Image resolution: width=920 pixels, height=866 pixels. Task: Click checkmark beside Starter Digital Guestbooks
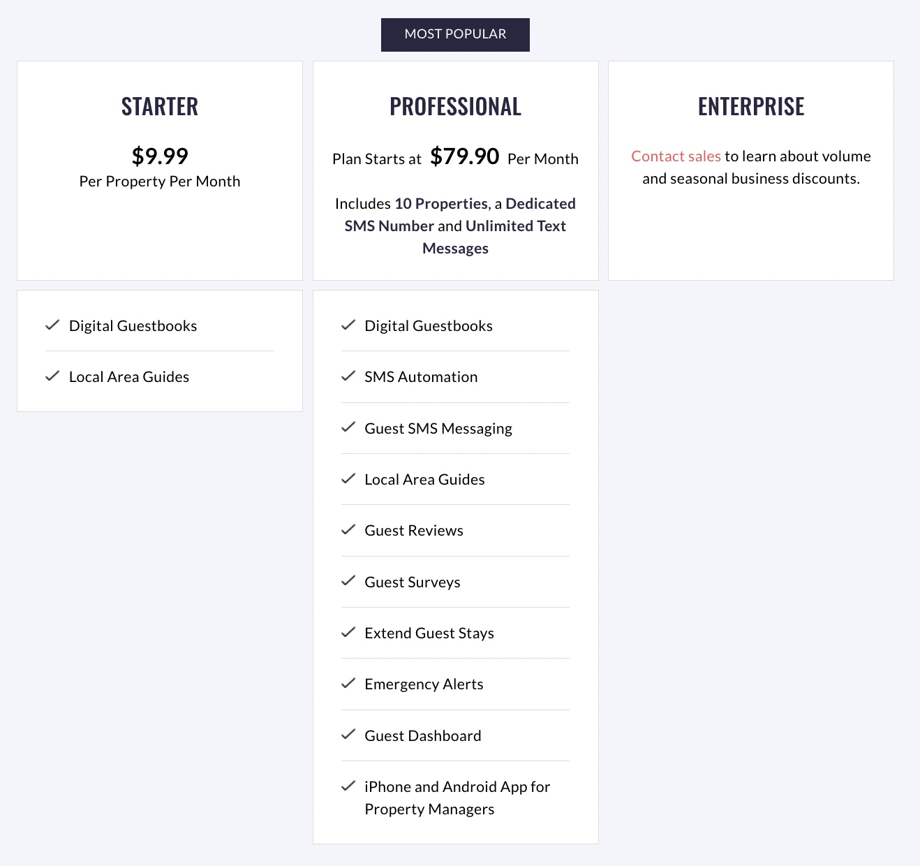52,325
